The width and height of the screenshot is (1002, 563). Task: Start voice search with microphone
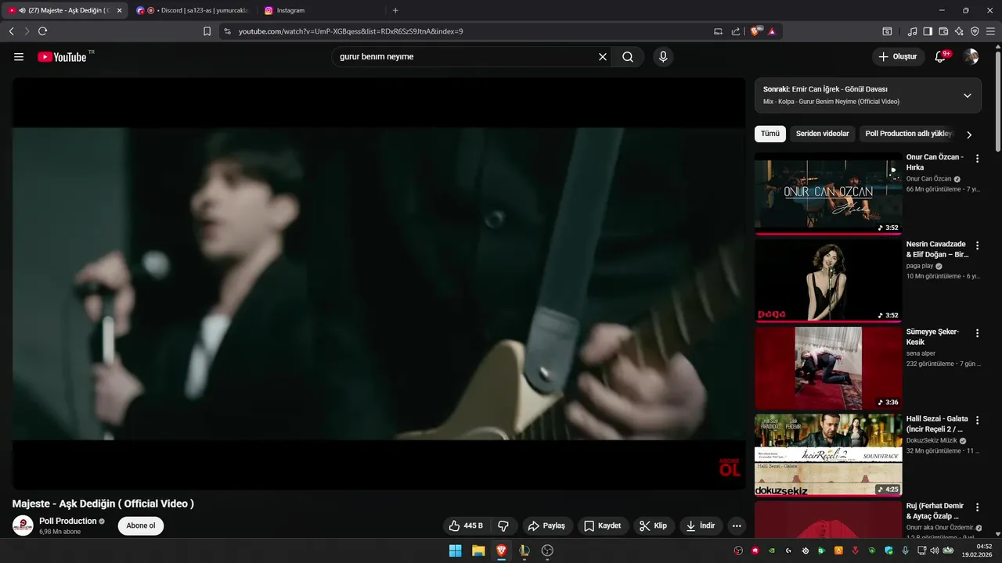[x=663, y=57]
